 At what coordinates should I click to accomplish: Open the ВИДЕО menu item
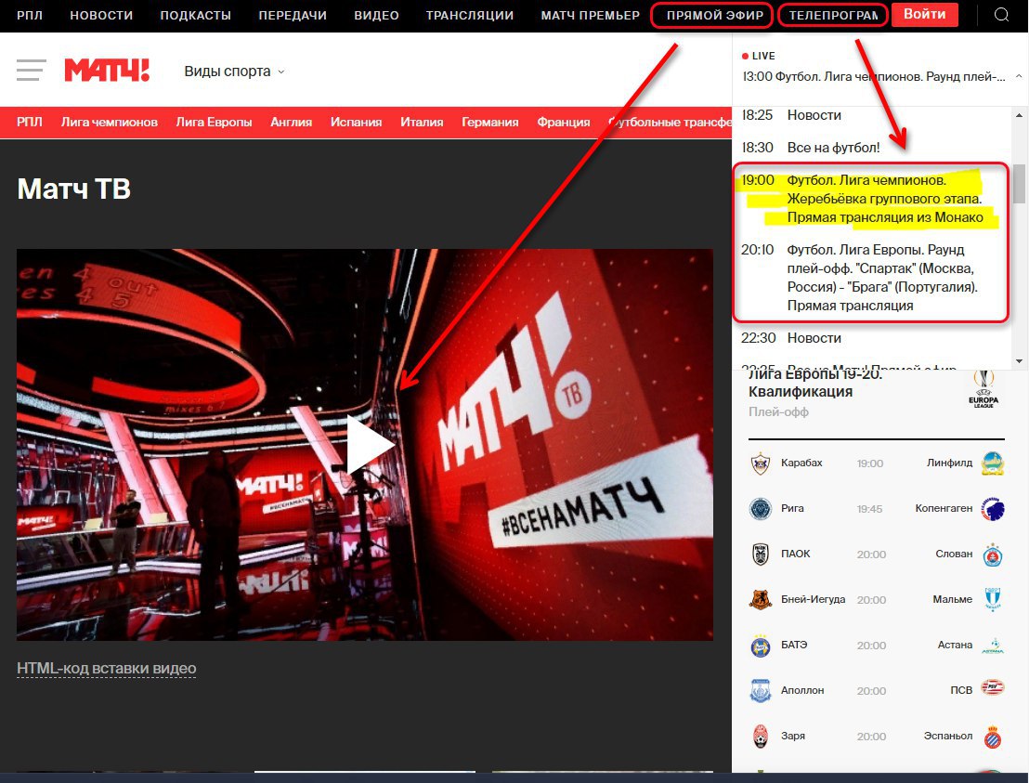(x=376, y=15)
